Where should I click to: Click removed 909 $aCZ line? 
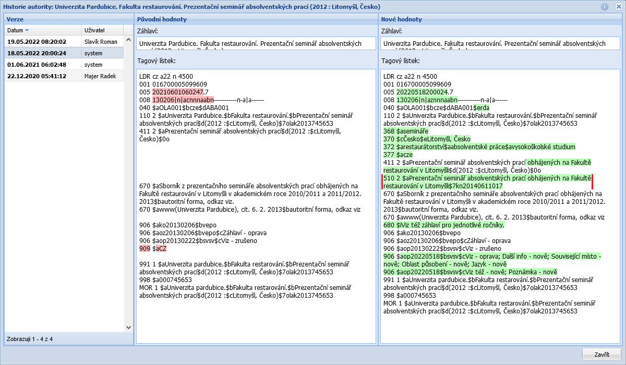(x=159, y=249)
